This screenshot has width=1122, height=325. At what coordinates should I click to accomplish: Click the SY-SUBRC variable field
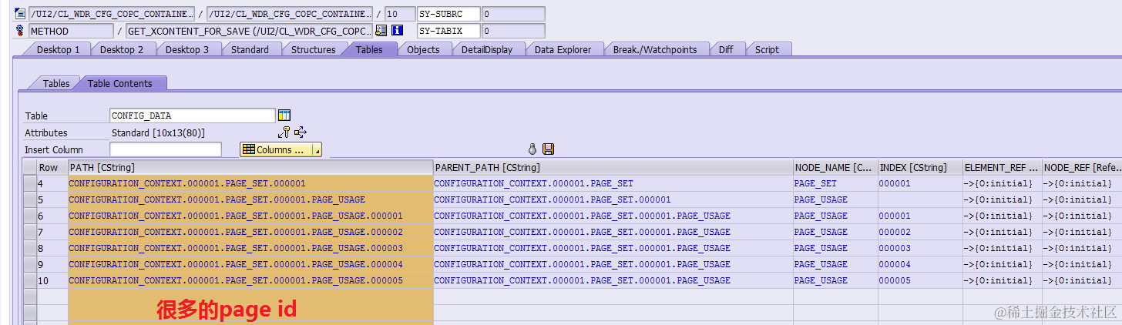click(448, 14)
